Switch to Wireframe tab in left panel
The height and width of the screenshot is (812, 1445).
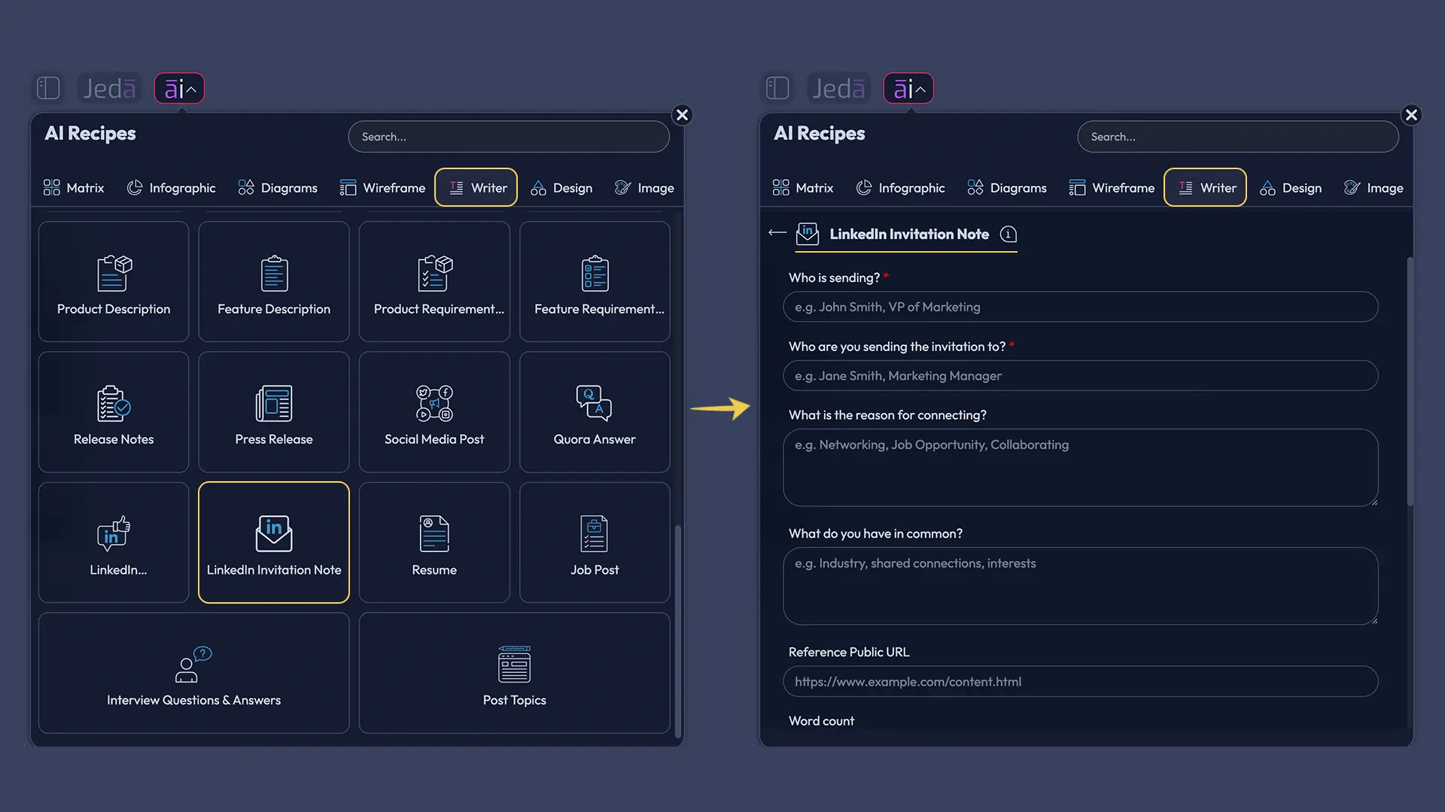(x=382, y=187)
